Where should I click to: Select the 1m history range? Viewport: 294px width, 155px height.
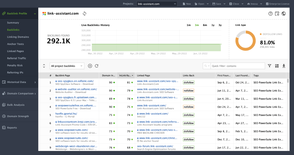click(189, 25)
